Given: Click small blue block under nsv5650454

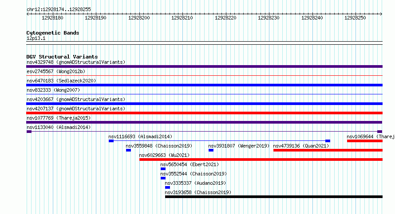Looking at the screenshot, I should point(163,169).
